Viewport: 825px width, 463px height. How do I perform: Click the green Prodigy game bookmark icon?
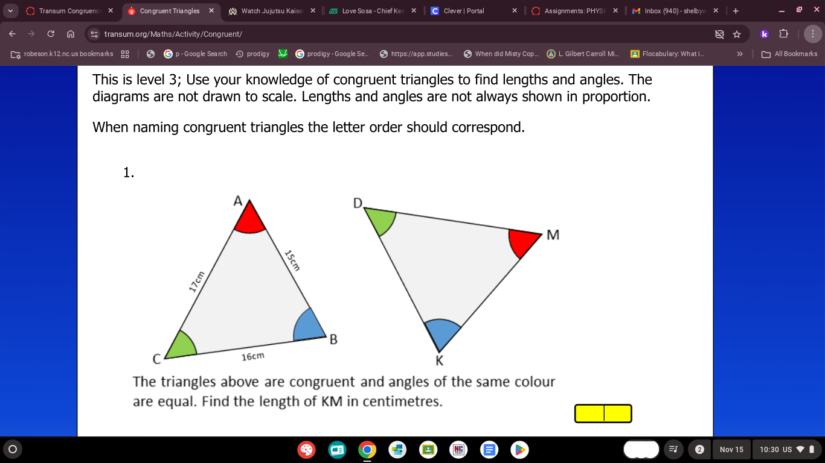click(283, 54)
